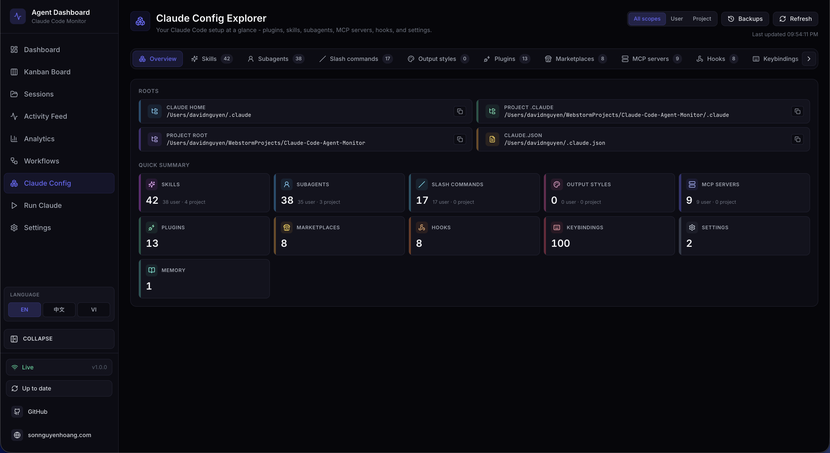Open Workflows in sidebar
This screenshot has height=453, width=830.
pos(59,161)
